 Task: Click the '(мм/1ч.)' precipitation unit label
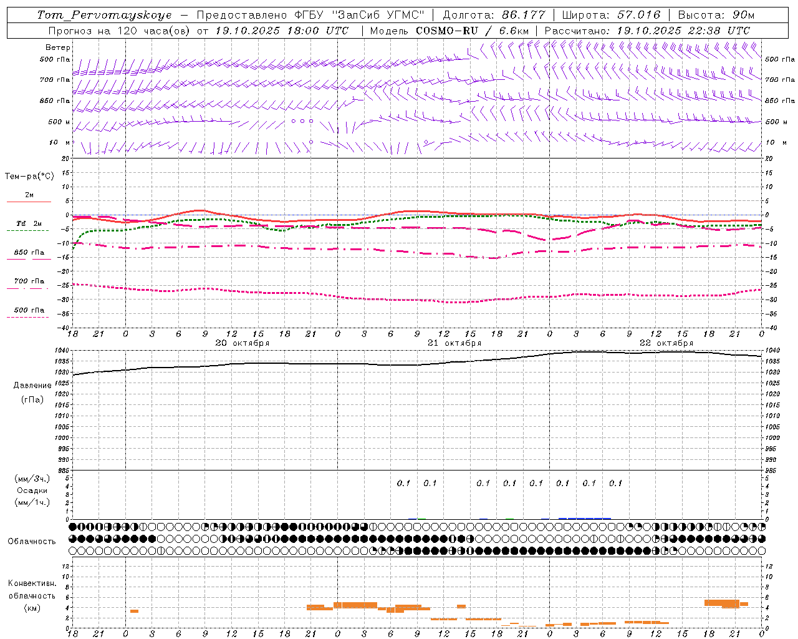click(x=32, y=502)
